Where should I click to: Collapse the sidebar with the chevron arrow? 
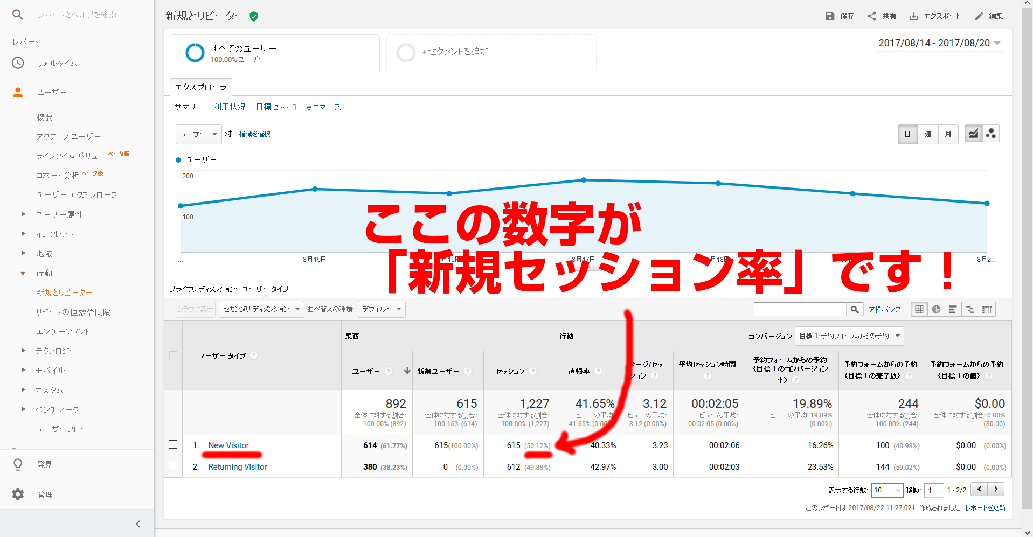click(x=138, y=524)
